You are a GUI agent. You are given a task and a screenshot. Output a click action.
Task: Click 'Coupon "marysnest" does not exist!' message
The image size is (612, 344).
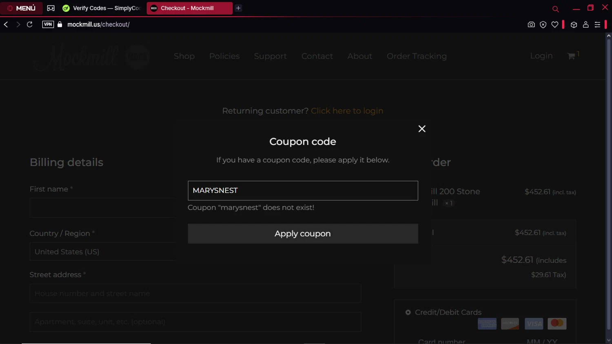click(251, 208)
